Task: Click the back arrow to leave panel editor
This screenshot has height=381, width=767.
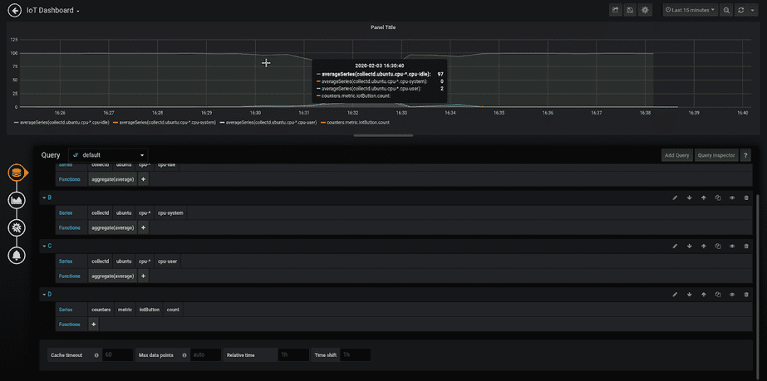Action: (13, 10)
